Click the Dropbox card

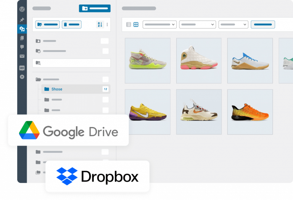97,176
